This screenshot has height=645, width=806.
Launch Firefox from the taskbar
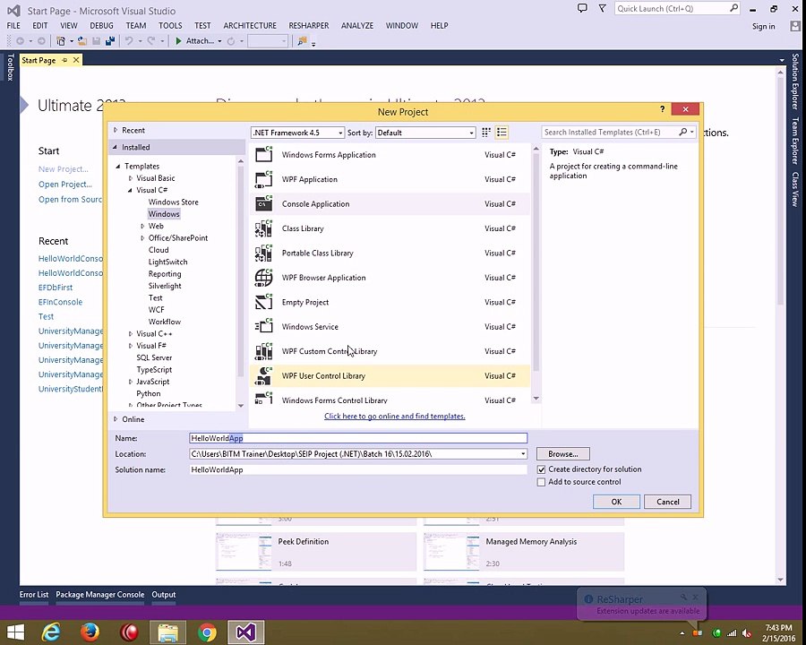90,632
